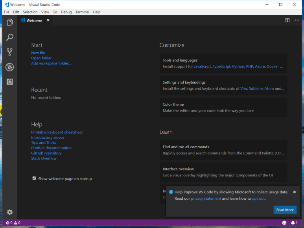Install PHP support link

(249, 66)
